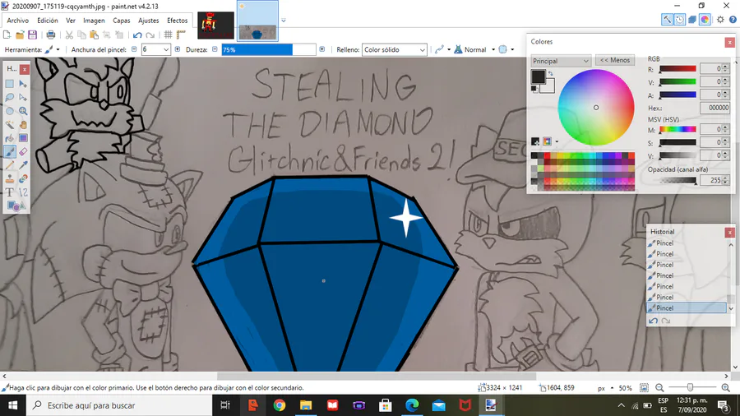740x416 pixels.
Task: Select the Pan hand tool
Action: pos(23,125)
